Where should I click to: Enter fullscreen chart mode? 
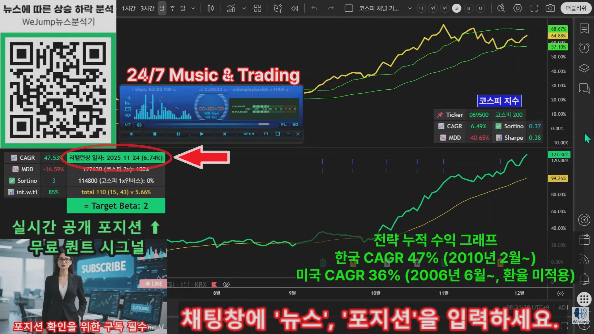click(x=534, y=8)
